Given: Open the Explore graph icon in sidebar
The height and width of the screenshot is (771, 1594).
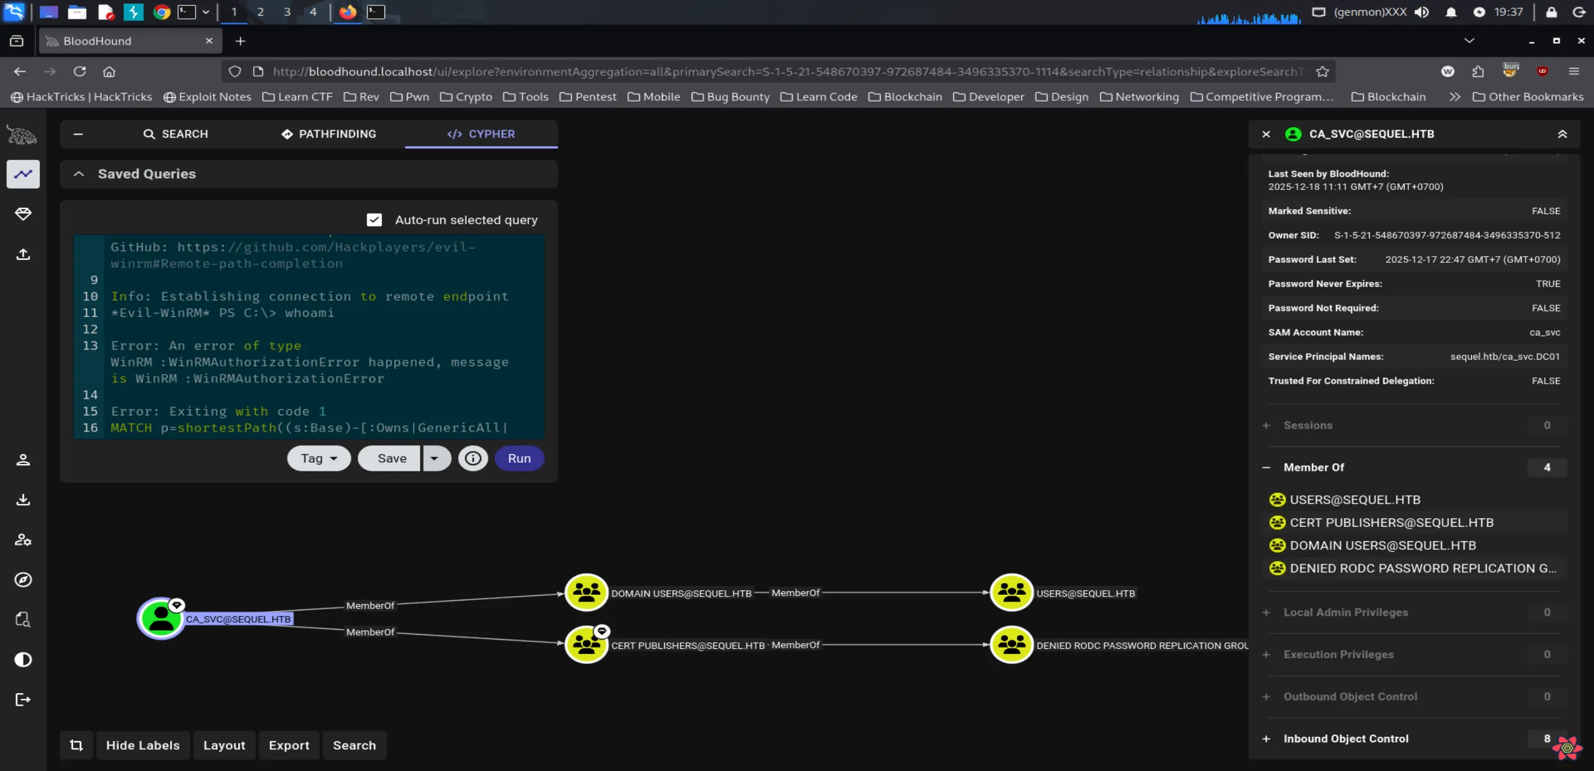Looking at the screenshot, I should [x=23, y=174].
